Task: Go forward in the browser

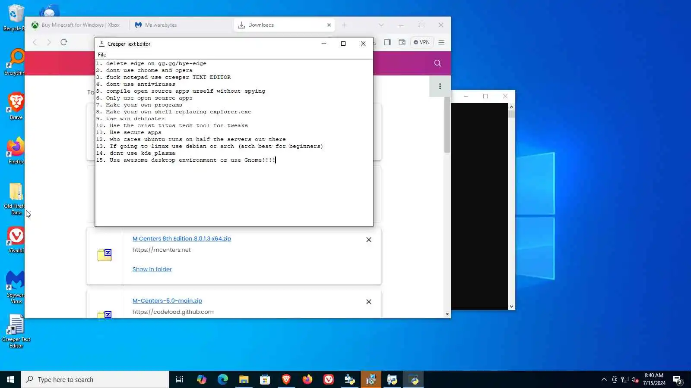Action: [x=49, y=42]
